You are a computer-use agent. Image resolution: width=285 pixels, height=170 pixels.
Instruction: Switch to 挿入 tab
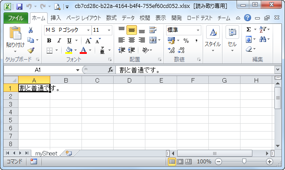tap(56, 18)
